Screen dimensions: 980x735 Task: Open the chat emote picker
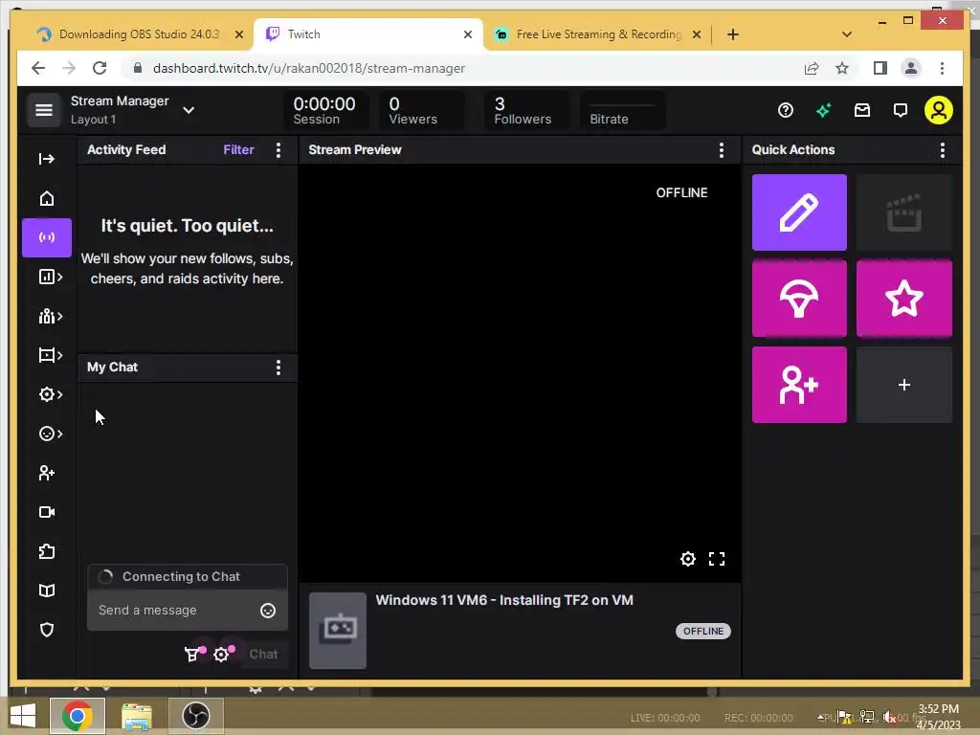(x=268, y=611)
